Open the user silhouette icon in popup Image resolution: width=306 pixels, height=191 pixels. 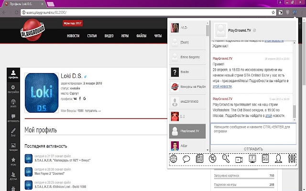tap(278, 159)
